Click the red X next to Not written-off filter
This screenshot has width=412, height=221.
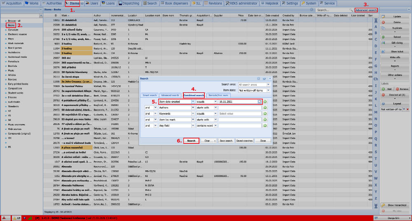point(408,109)
